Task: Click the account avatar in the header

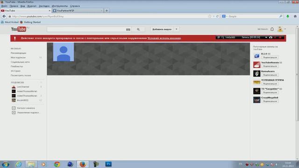Action: click(x=280, y=29)
